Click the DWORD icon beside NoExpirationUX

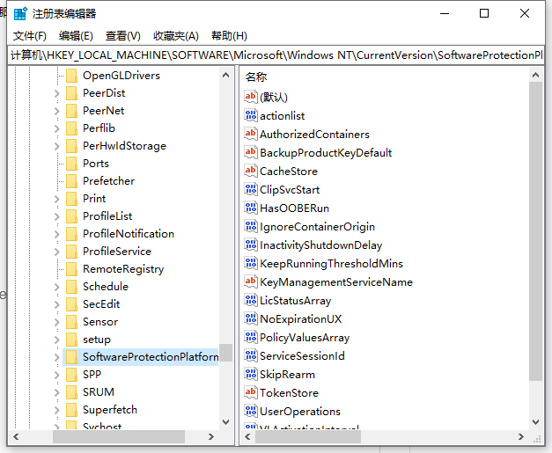[x=251, y=318]
